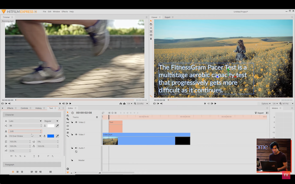Align paragraph text center
This screenshot has width=295, height=184.
pos(17,172)
